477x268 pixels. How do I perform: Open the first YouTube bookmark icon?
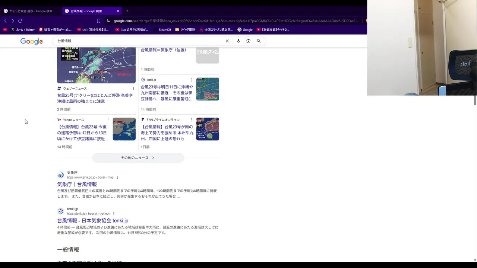click(5, 29)
